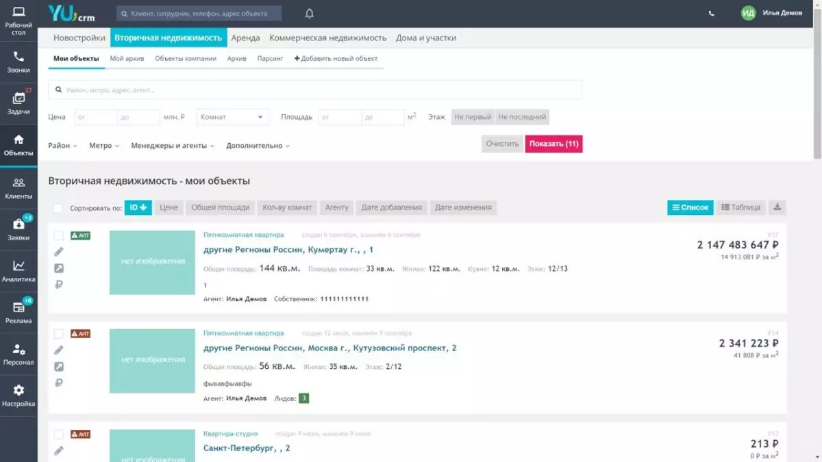
Task: Open Заявки section
Action: click(x=18, y=229)
